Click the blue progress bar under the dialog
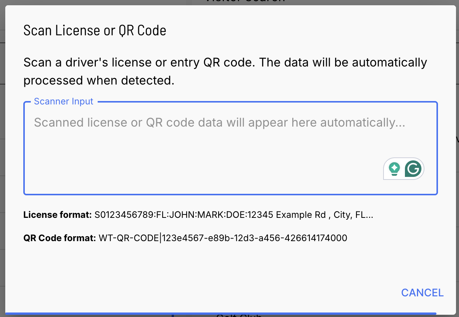The image size is (459, 317). click(x=220, y=313)
